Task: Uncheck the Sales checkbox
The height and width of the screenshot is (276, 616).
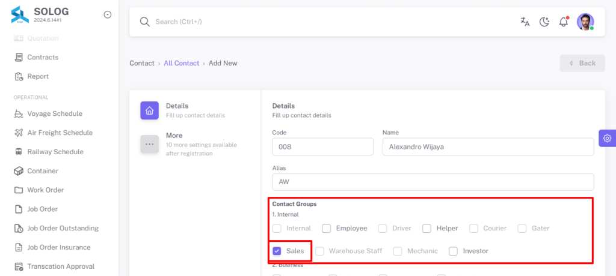Action: [277, 251]
